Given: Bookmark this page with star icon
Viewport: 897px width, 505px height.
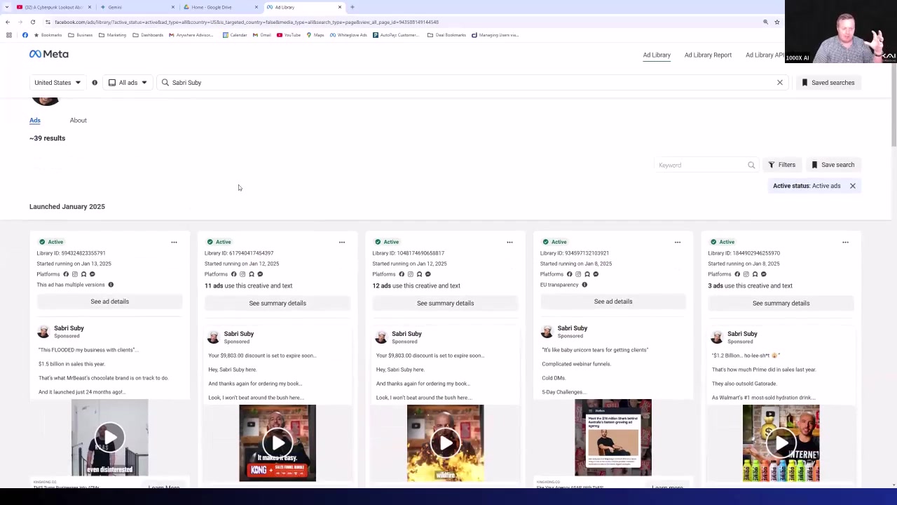Looking at the screenshot, I should coord(776,22).
